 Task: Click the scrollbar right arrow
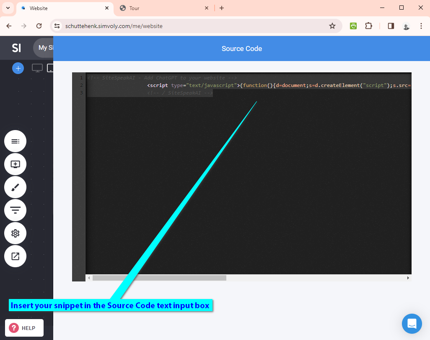(x=408, y=278)
